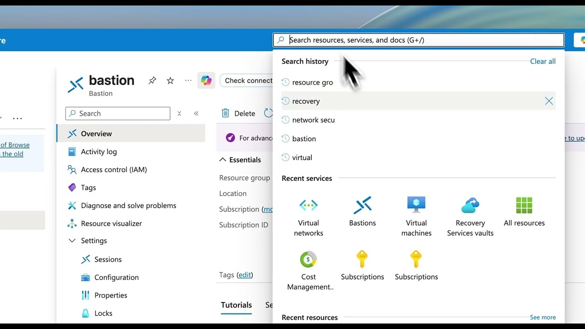This screenshot has width=585, height=329.
Task: Click the Check connectivity button
Action: [x=246, y=80]
